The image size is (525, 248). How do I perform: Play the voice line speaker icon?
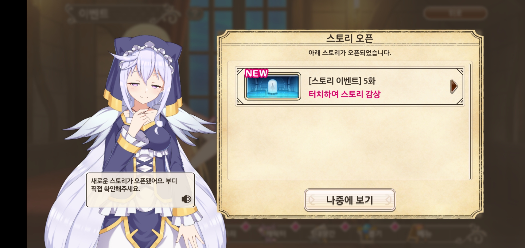click(186, 199)
